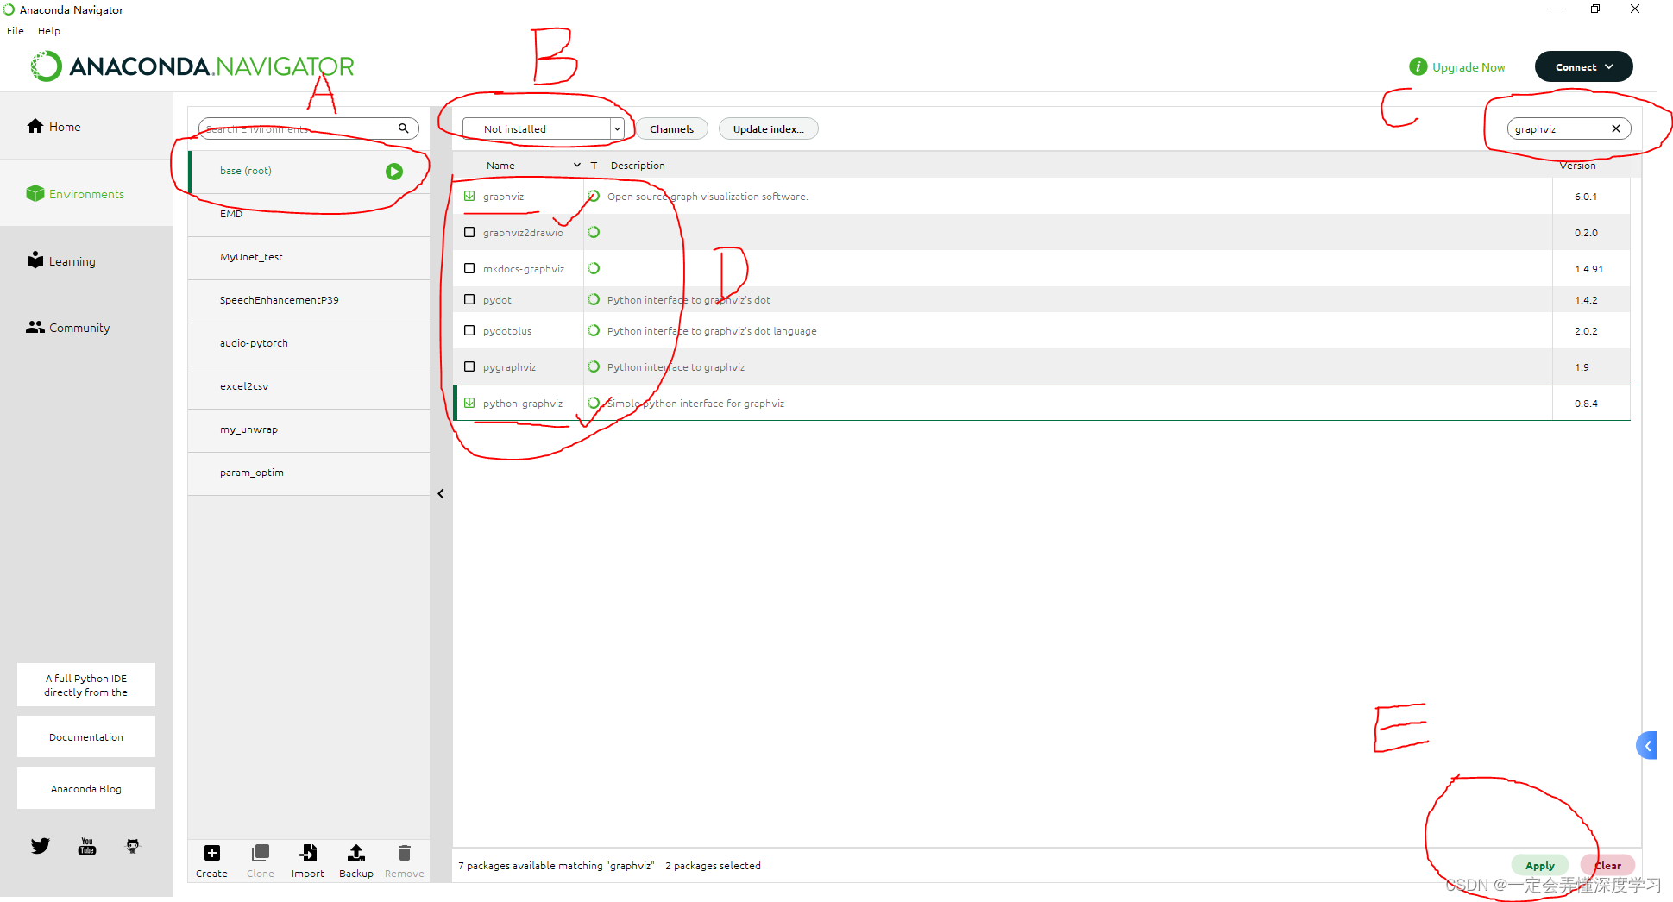The height and width of the screenshot is (902, 1673).
Task: Import an environment file
Action: coord(308,861)
